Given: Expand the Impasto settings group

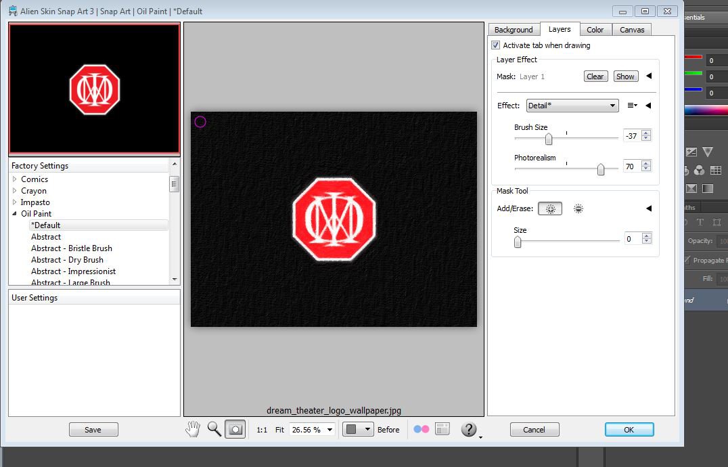Looking at the screenshot, I should coord(14,202).
